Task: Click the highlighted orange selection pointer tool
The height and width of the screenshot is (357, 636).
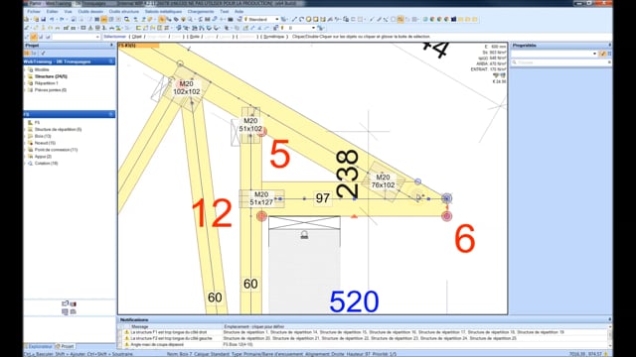Action: pyautogui.click(x=162, y=20)
